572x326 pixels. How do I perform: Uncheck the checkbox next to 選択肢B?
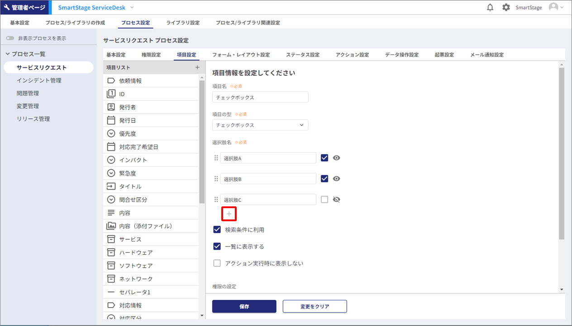[324, 179]
